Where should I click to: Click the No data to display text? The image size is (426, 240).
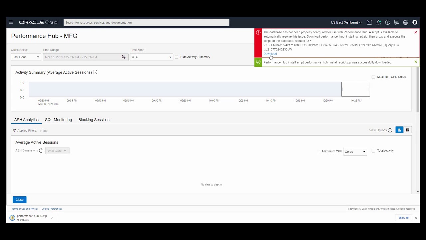coord(211,185)
